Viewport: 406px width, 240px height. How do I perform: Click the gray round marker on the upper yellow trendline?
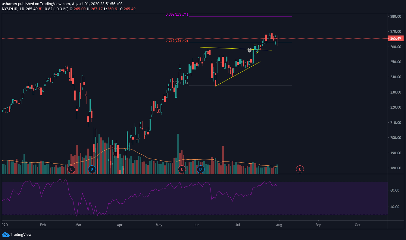pyautogui.click(x=249, y=51)
